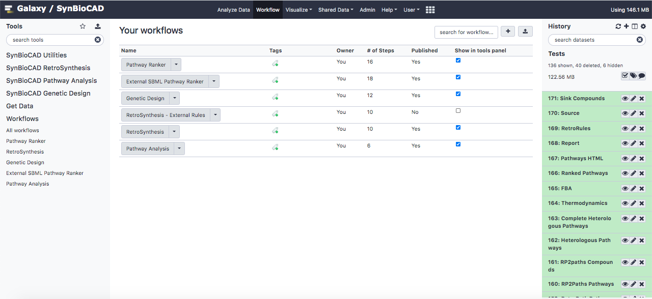
Task: Open All workflows link in Tools panel
Action: coord(22,130)
